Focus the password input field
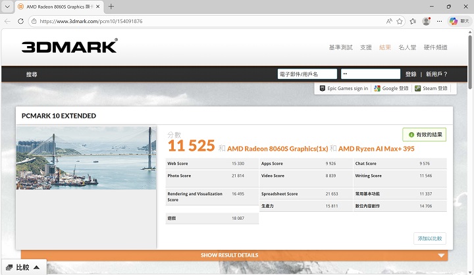 [371, 74]
